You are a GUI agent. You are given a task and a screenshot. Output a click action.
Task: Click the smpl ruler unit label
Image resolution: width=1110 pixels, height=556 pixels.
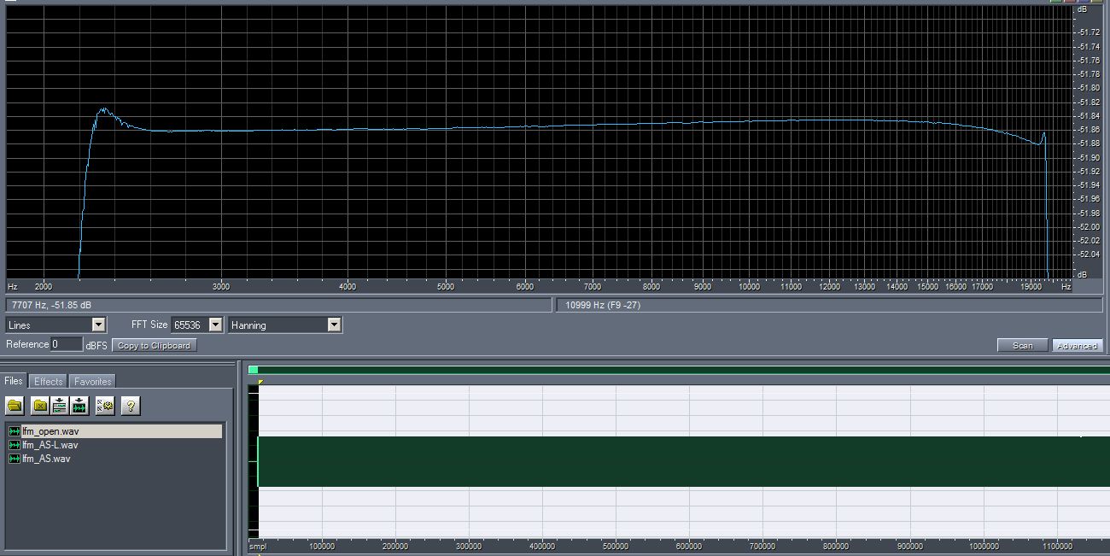256,547
